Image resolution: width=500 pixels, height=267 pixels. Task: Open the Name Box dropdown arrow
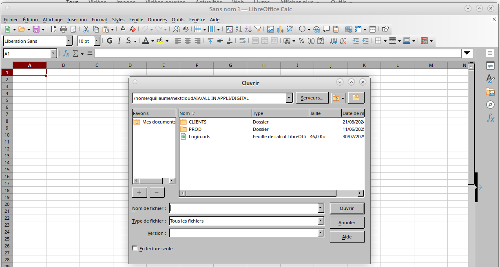pyautogui.click(x=54, y=53)
